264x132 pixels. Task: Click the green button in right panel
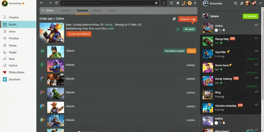(x=251, y=16)
